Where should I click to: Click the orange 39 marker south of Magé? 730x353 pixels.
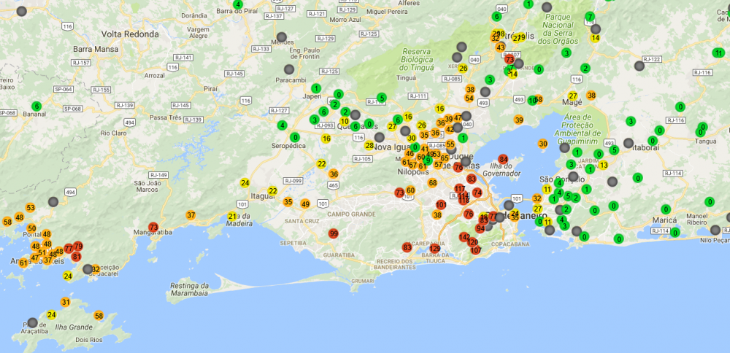(519, 120)
